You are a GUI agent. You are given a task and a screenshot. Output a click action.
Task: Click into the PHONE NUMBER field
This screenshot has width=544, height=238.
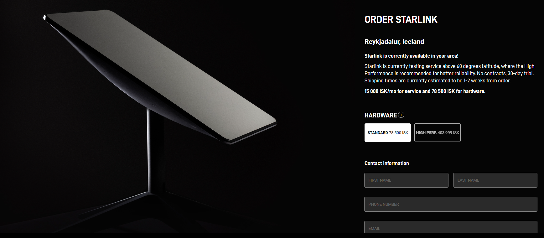(451, 204)
